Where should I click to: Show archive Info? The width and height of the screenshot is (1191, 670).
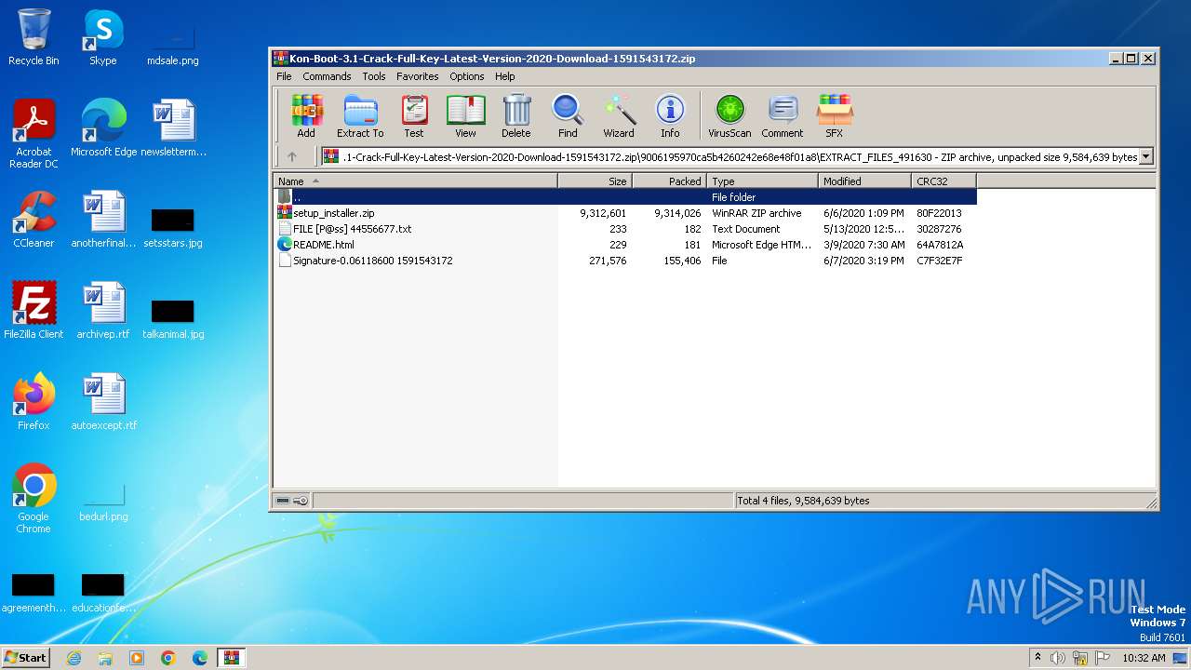tap(670, 115)
